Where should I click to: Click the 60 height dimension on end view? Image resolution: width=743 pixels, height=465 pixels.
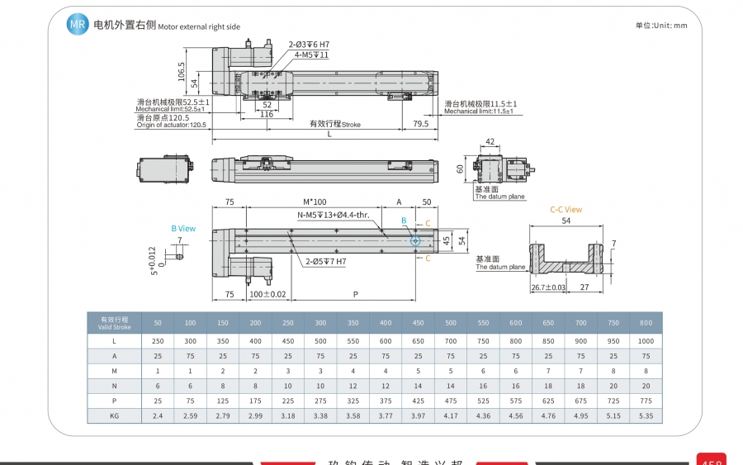[x=460, y=169]
